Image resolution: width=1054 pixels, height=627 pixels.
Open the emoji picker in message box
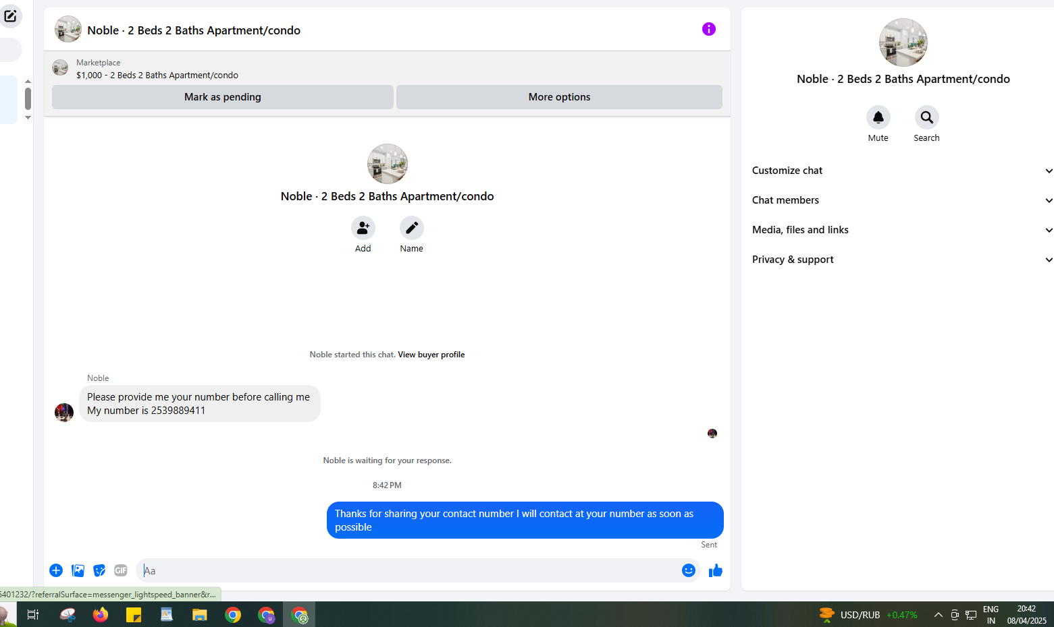(x=688, y=570)
